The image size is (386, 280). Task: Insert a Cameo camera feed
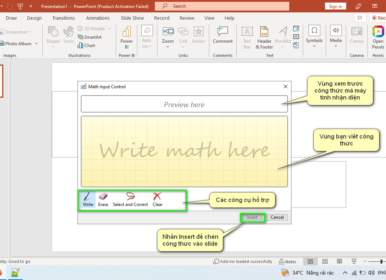[357, 35]
